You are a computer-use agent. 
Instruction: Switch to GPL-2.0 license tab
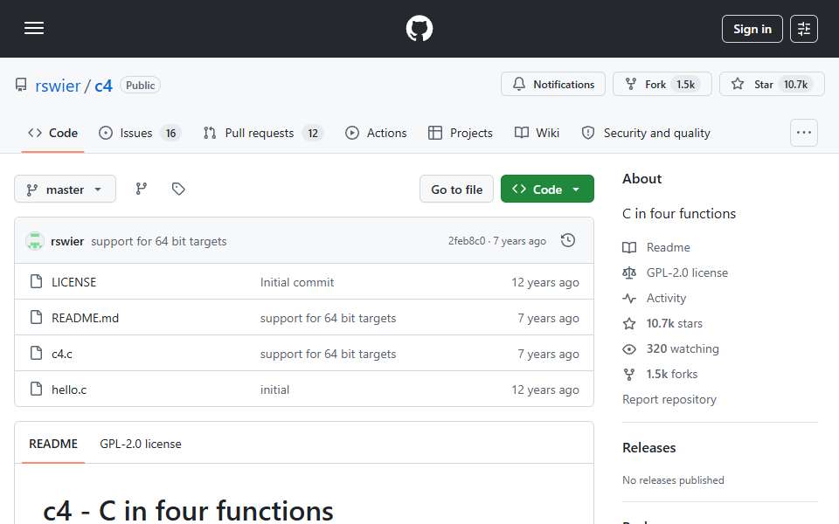tap(140, 444)
